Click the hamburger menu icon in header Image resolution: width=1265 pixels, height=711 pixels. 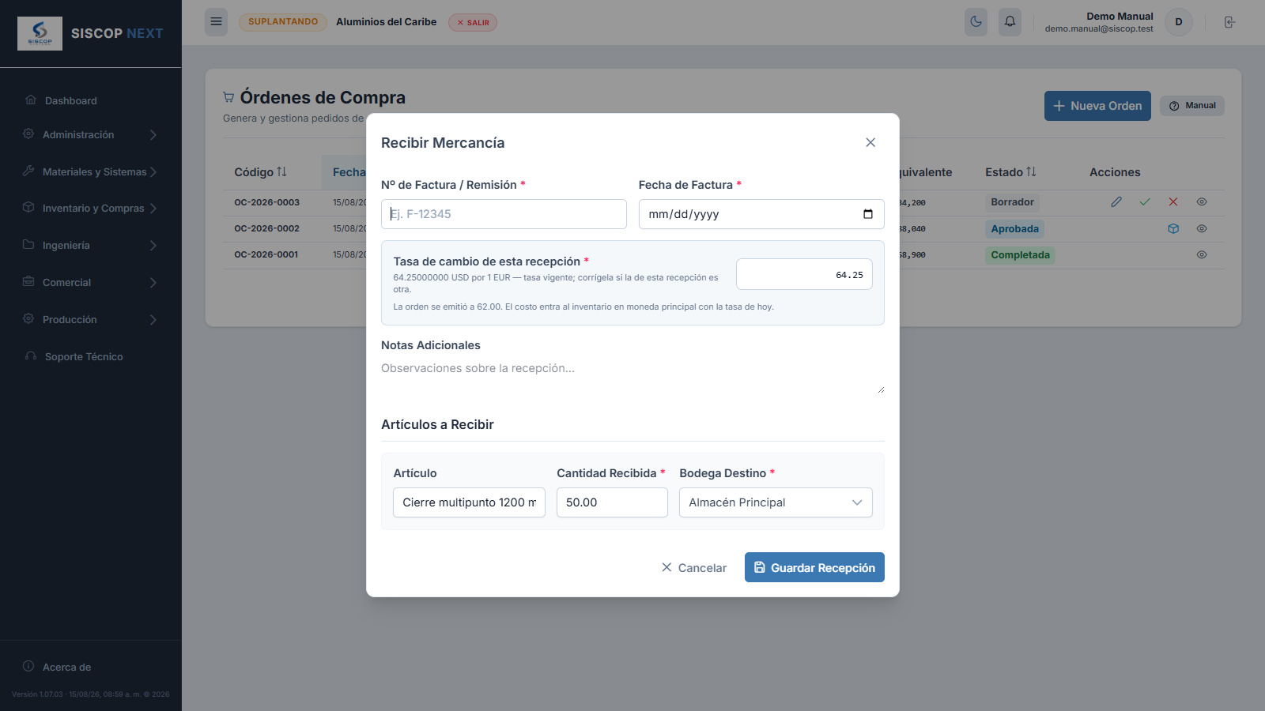tap(216, 22)
